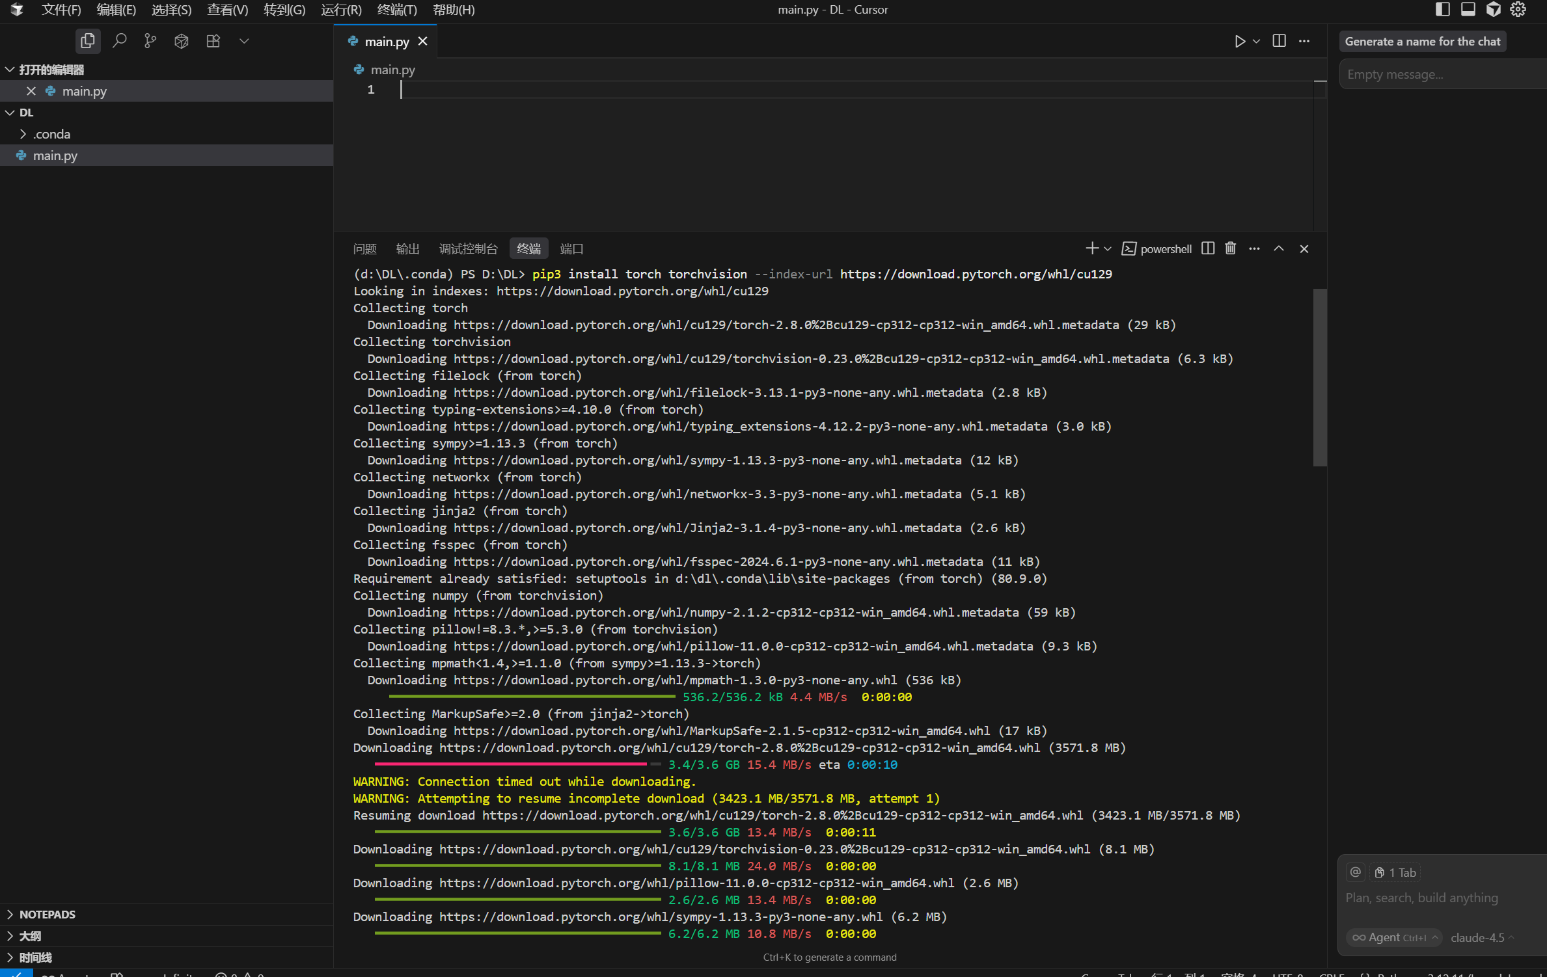Split the editor right icon

(x=1279, y=41)
